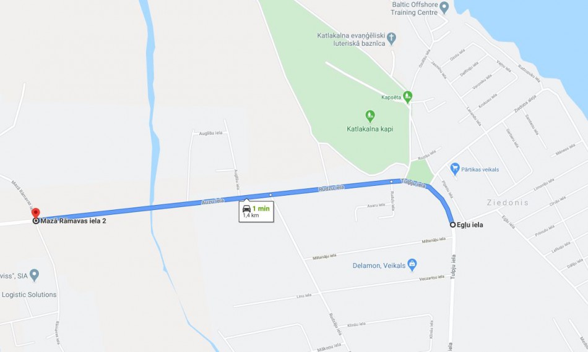The height and width of the screenshot is (352, 588).
Task: Select the Katlakalna kapi tree marker
Action: (x=370, y=116)
